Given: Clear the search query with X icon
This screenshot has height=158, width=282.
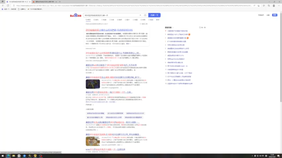Looking at the screenshot, I should [x=140, y=15].
